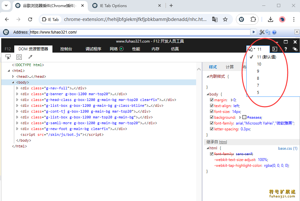Open IE Tab tools wrench icon
Screen dimensions: 300x201
262,32
